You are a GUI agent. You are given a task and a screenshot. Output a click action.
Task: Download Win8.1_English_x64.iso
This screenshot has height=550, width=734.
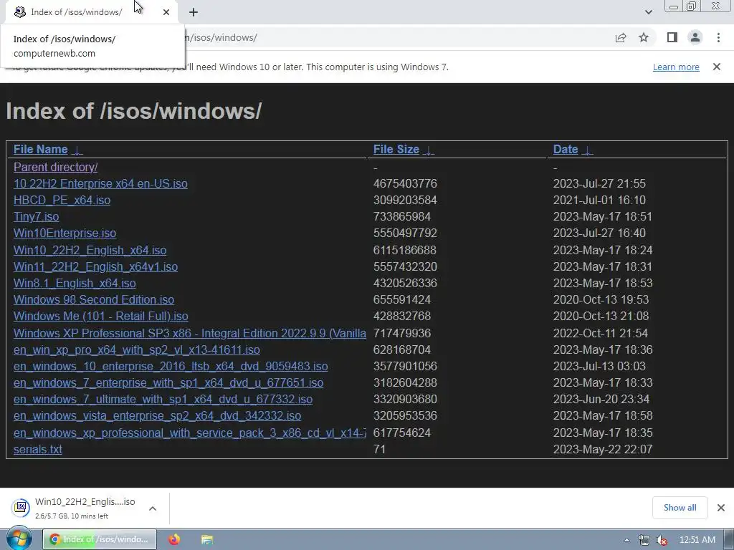pos(75,283)
